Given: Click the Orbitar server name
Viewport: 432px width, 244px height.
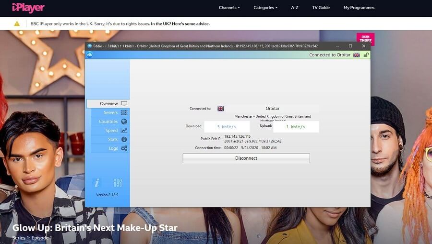Looking at the screenshot, I should pyautogui.click(x=273, y=109).
